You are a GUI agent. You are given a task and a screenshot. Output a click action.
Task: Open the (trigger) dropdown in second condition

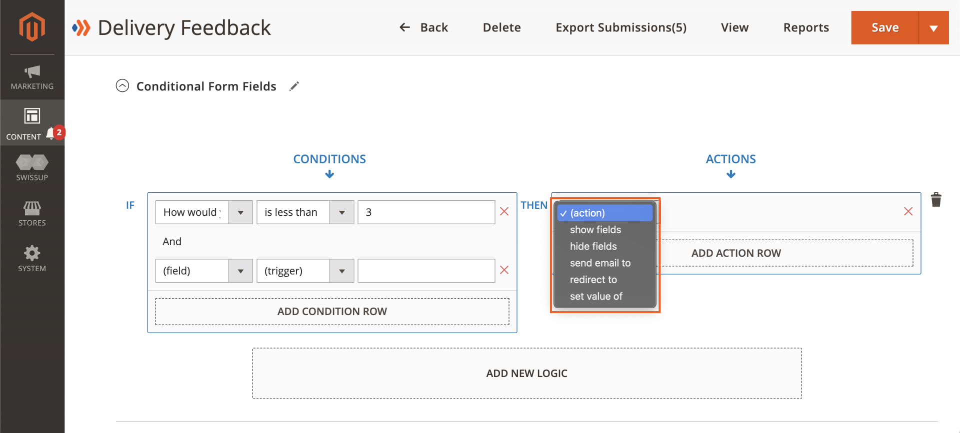[305, 271]
